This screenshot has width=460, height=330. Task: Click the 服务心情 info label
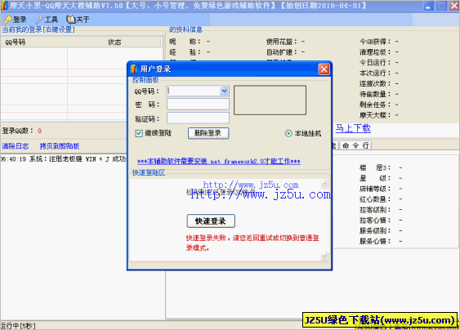coord(375,241)
